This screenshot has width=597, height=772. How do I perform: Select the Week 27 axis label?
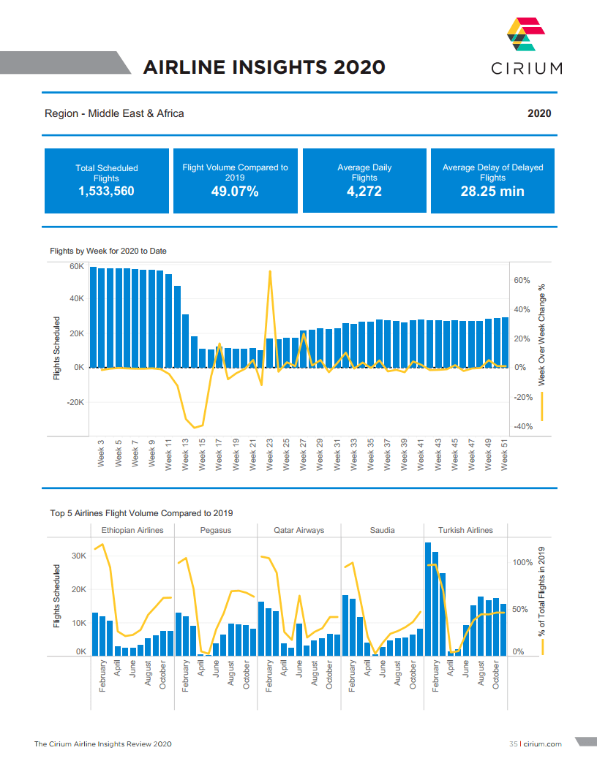pyautogui.click(x=303, y=455)
